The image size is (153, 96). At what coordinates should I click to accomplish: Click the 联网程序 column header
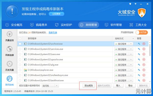point(68,38)
